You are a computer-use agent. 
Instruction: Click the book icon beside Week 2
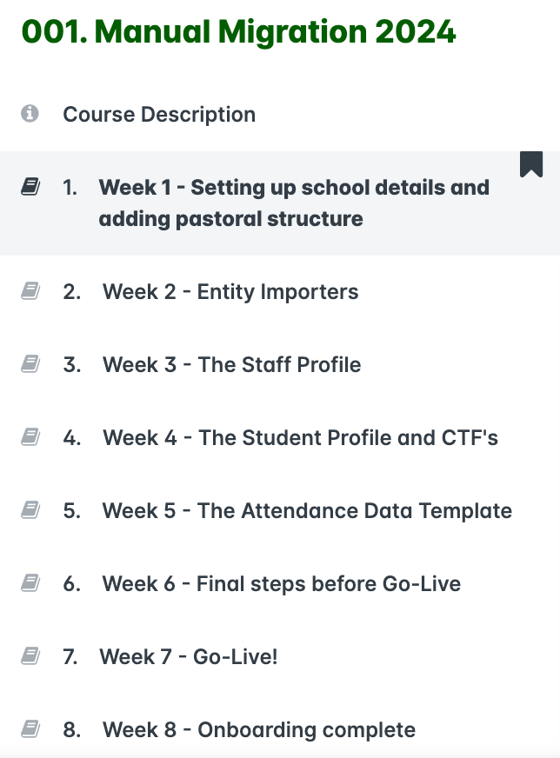30,291
